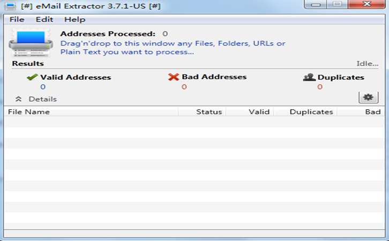The image size is (389, 241).
Task: Click the blue scanner extractor icon
Action: [x=30, y=43]
